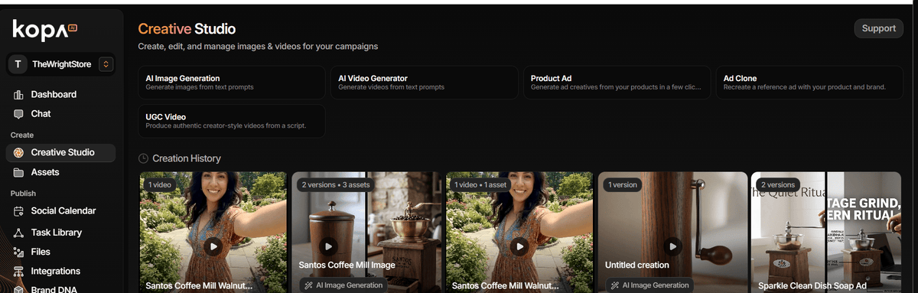
Task: Click the 'Untitled creation' title text
Action: click(x=637, y=265)
